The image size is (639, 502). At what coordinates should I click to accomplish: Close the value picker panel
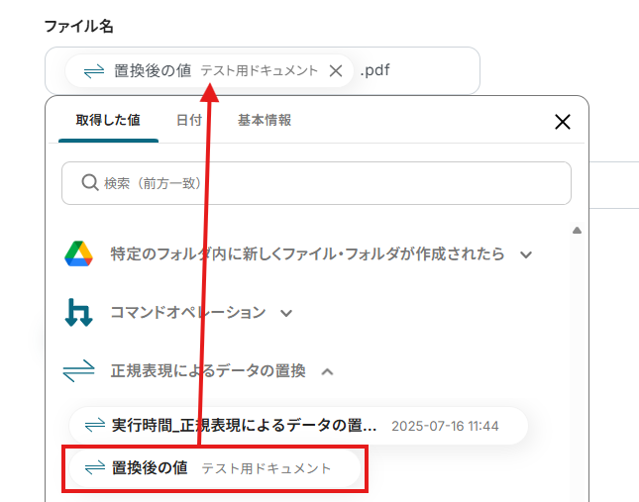(563, 122)
